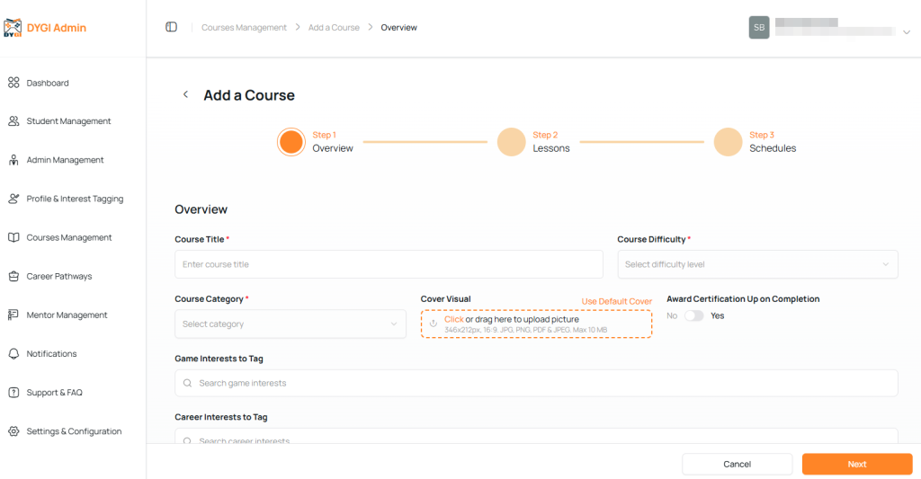
Task: Toggle Award Certification Upon Completion switch
Action: 693,316
